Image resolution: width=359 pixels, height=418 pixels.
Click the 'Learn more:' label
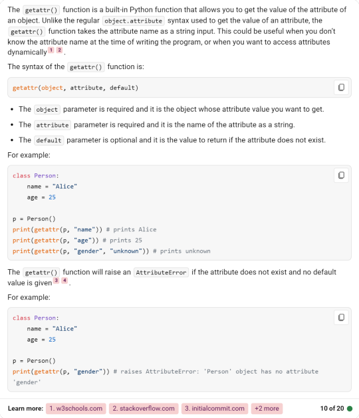point(26,409)
